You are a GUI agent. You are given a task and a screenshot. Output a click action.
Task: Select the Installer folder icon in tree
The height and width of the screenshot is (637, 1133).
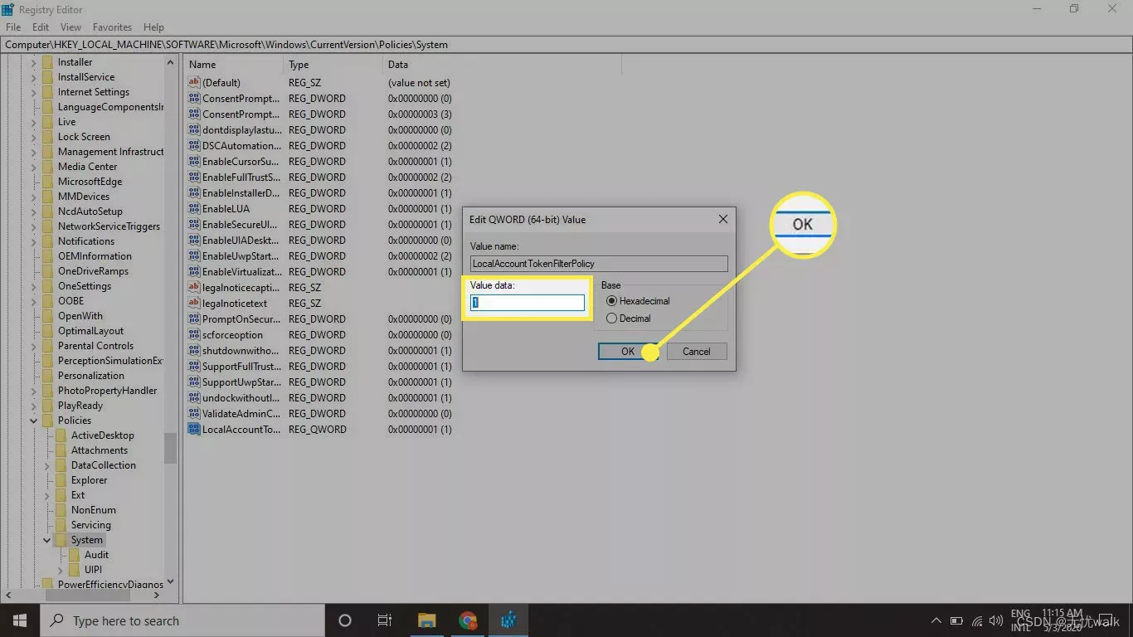click(x=47, y=62)
